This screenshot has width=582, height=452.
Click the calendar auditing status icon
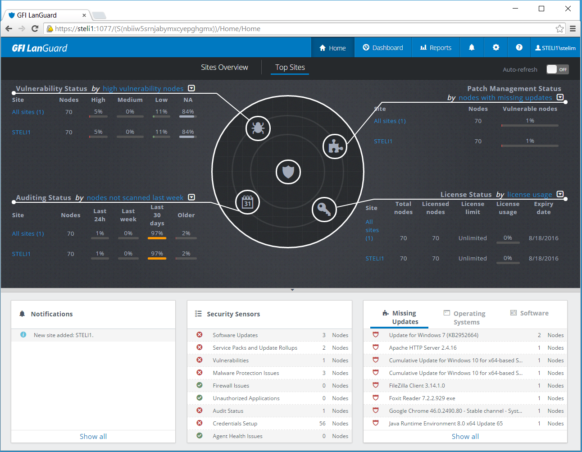pos(247,202)
